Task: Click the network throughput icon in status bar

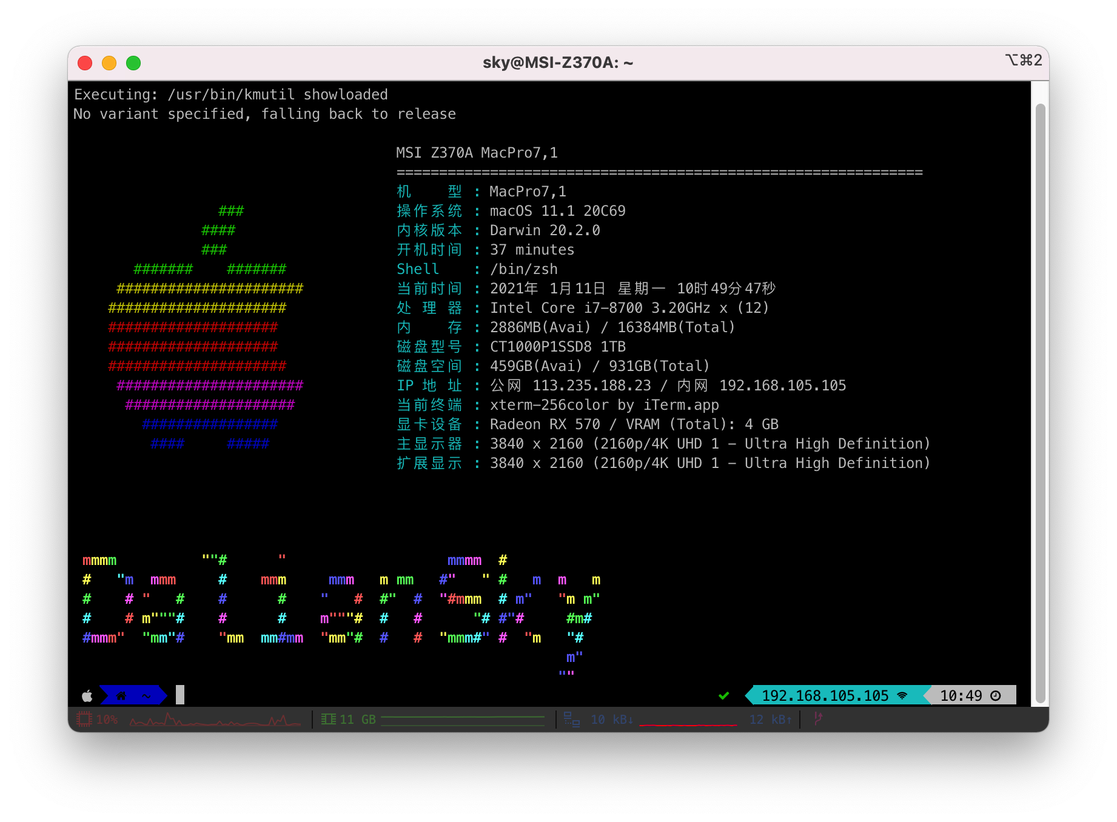Action: click(x=572, y=720)
